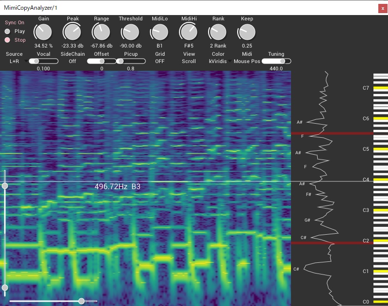Screen dimensions: 388x306
Task: Close the MimiCopyAnalyzer window
Action: coord(383,8)
